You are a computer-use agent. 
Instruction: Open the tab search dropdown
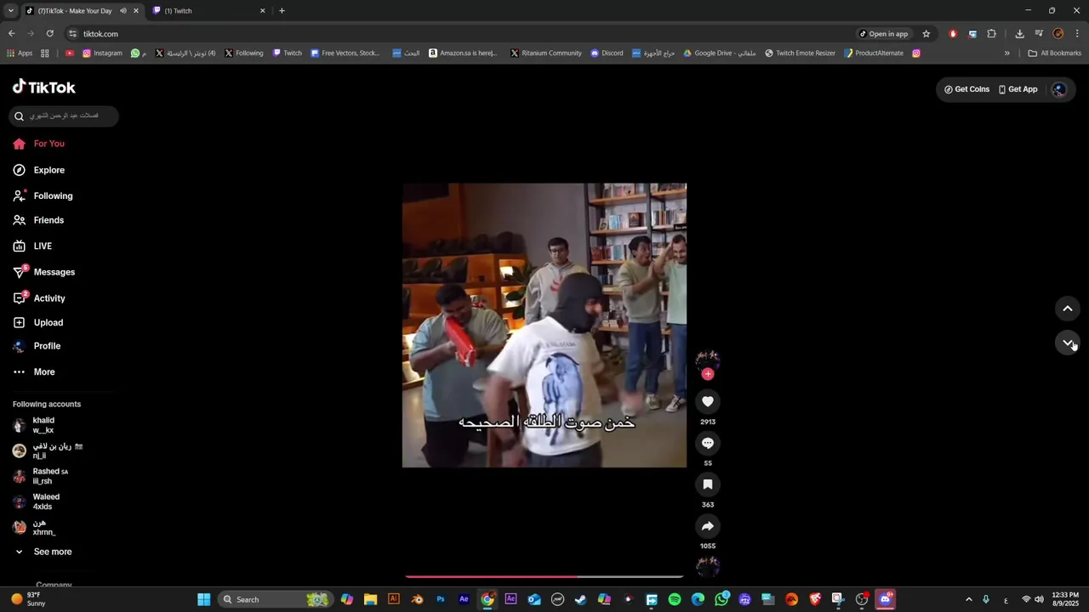[x=10, y=11]
